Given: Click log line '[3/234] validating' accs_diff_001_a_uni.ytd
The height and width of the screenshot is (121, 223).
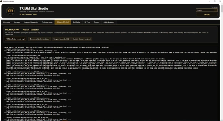Looking at the screenshot, I should coord(28,72).
